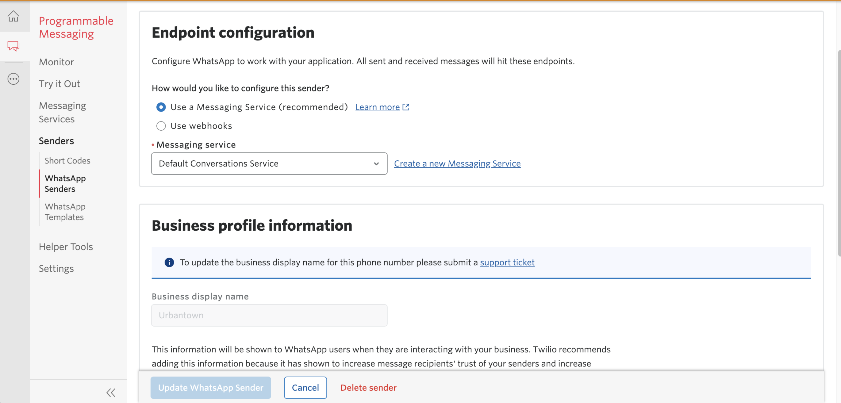This screenshot has width=841, height=403.
Task: Open the Default Conversations Service dropdown
Action: click(x=269, y=163)
